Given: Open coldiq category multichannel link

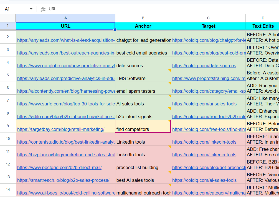Looking at the screenshot, I should click(x=209, y=193).
